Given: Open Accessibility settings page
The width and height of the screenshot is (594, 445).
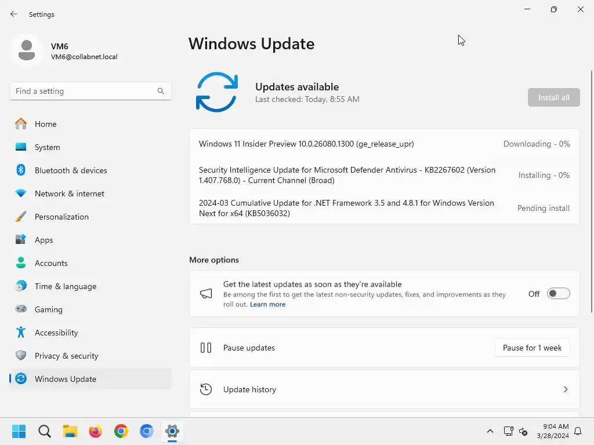Looking at the screenshot, I should tap(90, 333).
